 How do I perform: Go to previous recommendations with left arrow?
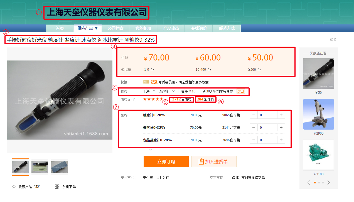tap(309, 183)
